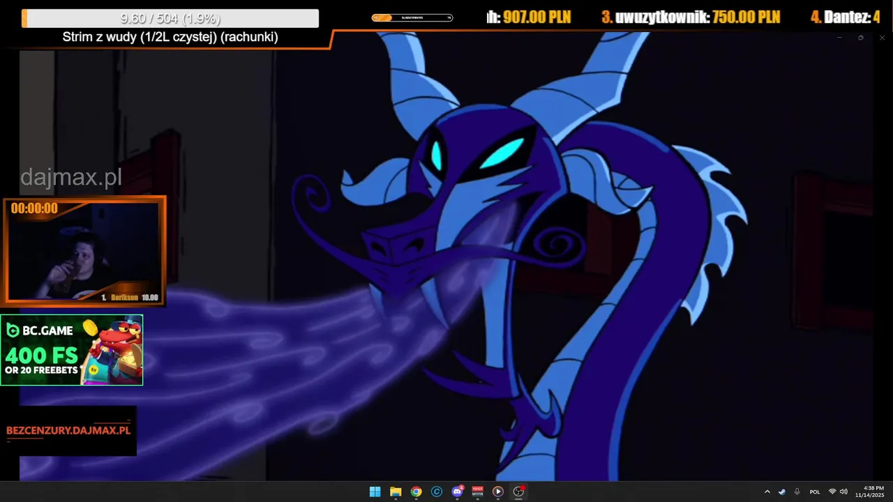Click the BEZCENZURY.DAJMAX.PL link banner

(68, 430)
